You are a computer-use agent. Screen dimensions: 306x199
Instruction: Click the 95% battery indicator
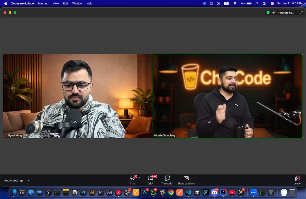click(x=246, y=3)
